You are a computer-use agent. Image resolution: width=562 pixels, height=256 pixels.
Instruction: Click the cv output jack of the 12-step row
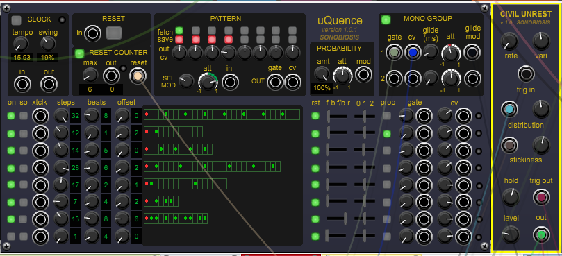click(x=463, y=133)
